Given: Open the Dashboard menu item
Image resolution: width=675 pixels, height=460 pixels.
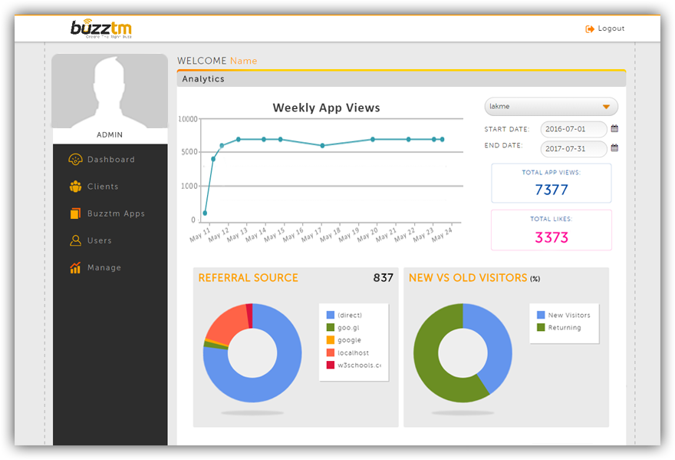Looking at the screenshot, I should pos(110,160).
